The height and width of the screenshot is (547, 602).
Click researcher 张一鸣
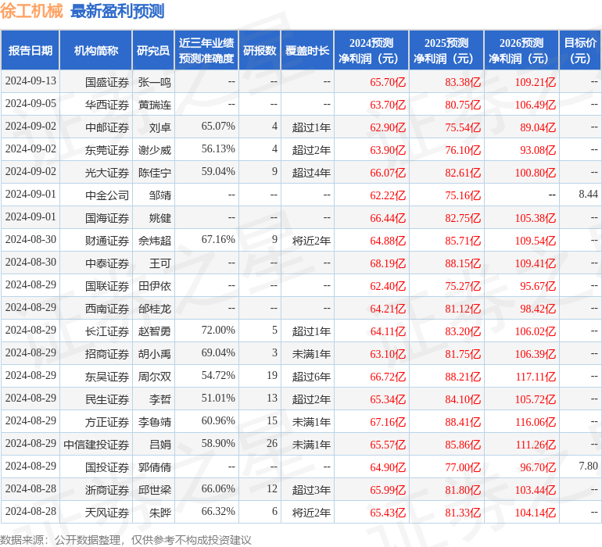click(154, 82)
